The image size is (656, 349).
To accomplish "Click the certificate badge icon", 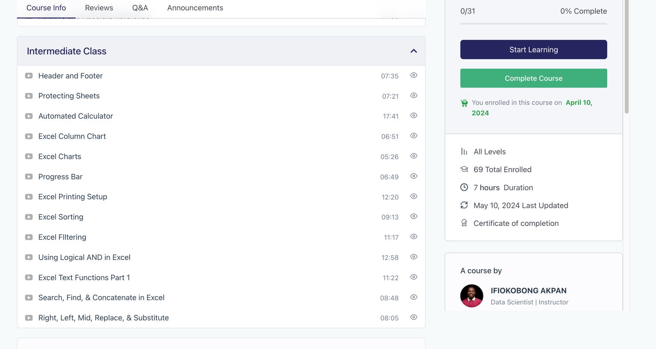I will (x=464, y=223).
